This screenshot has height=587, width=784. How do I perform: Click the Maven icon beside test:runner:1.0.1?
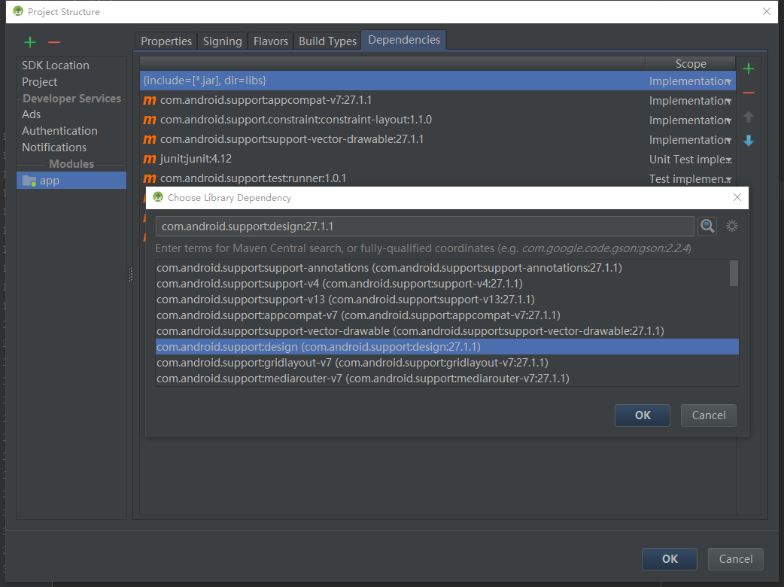click(150, 178)
